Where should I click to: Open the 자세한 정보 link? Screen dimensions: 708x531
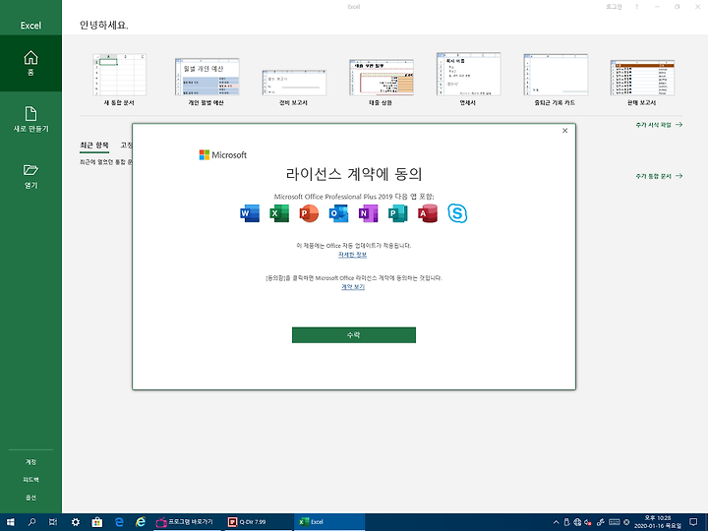coord(353,255)
